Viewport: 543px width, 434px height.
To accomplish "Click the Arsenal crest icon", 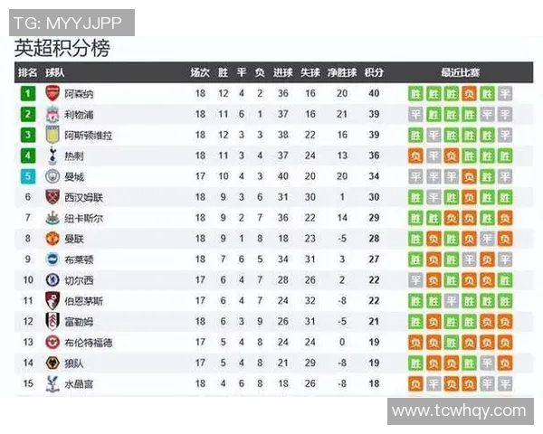I will (52, 93).
